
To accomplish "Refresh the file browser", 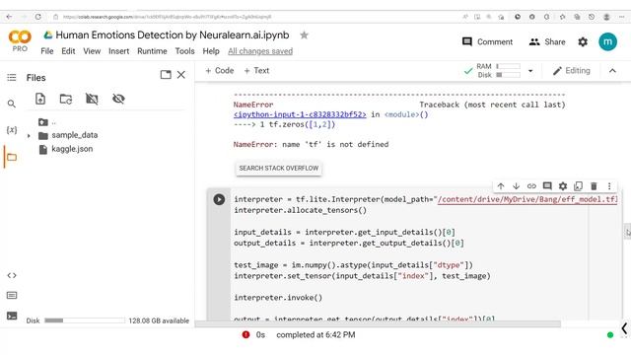I will click(66, 99).
